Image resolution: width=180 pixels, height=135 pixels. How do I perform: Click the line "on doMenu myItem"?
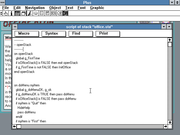tap(27, 85)
